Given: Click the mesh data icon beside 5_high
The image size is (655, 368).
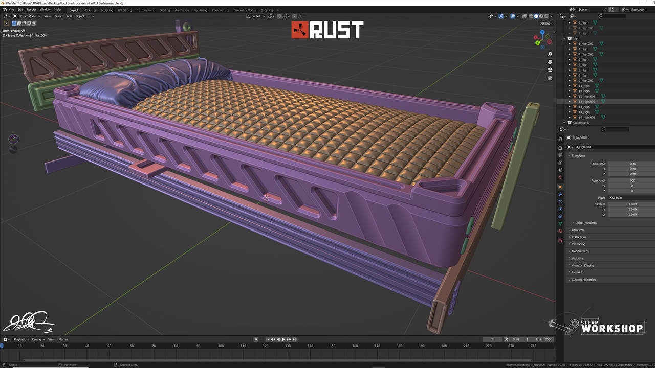Looking at the screenshot, I should [x=595, y=60].
